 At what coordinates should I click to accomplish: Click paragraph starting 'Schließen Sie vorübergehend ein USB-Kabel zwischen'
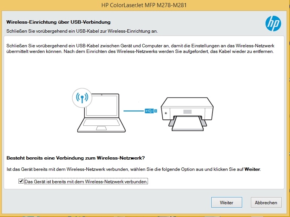pyautogui.click(x=140, y=48)
